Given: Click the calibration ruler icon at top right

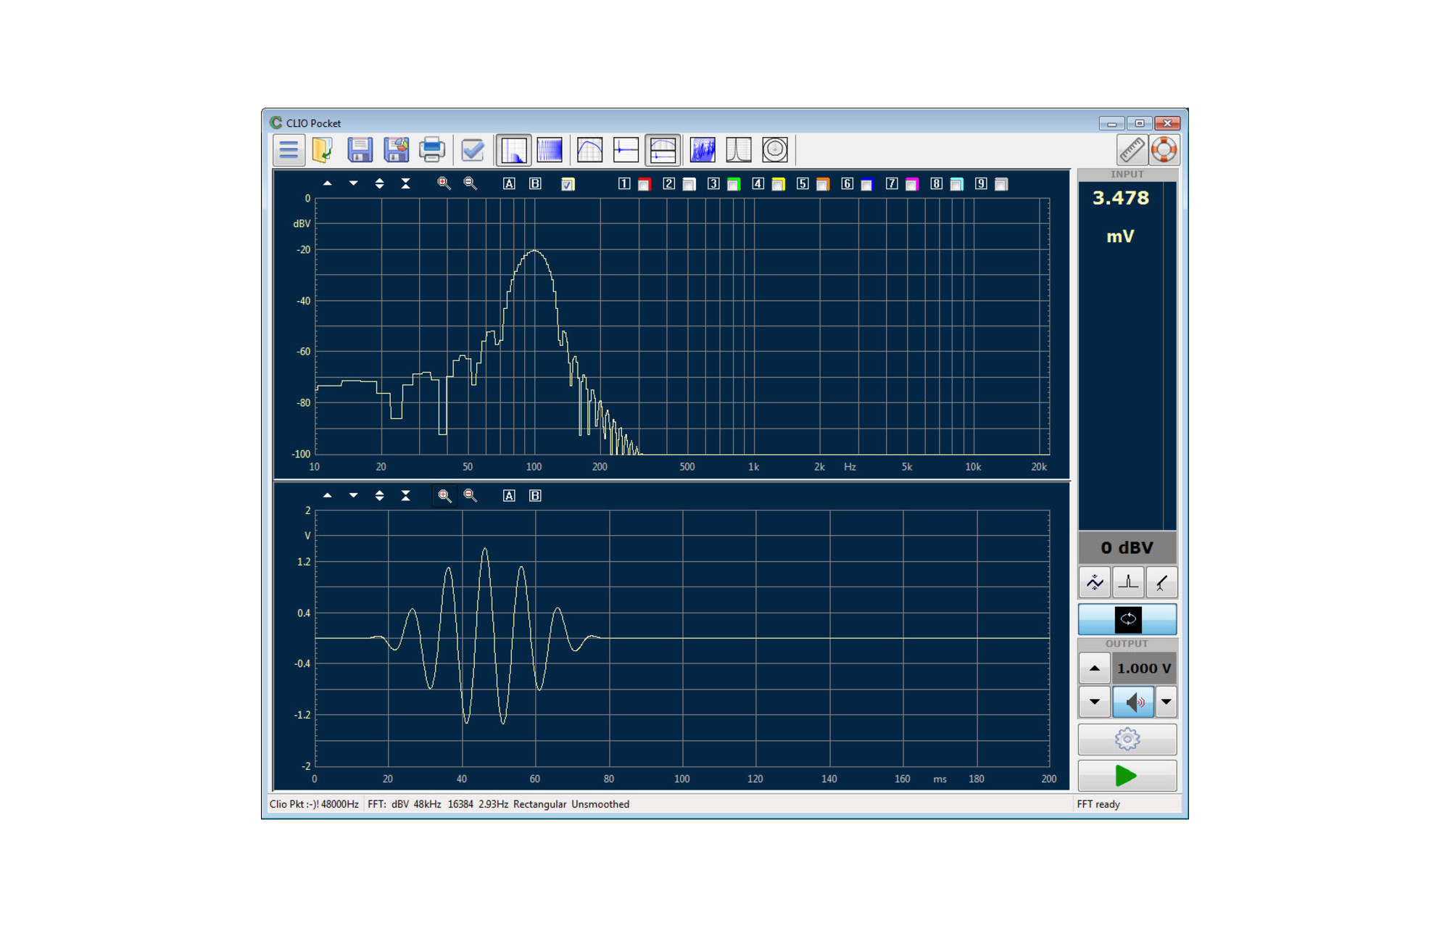Looking at the screenshot, I should point(1132,149).
